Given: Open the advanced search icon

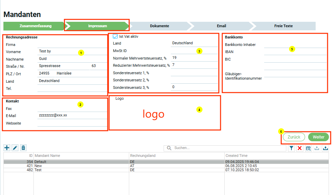Looking at the screenshot, I should point(308,148).
